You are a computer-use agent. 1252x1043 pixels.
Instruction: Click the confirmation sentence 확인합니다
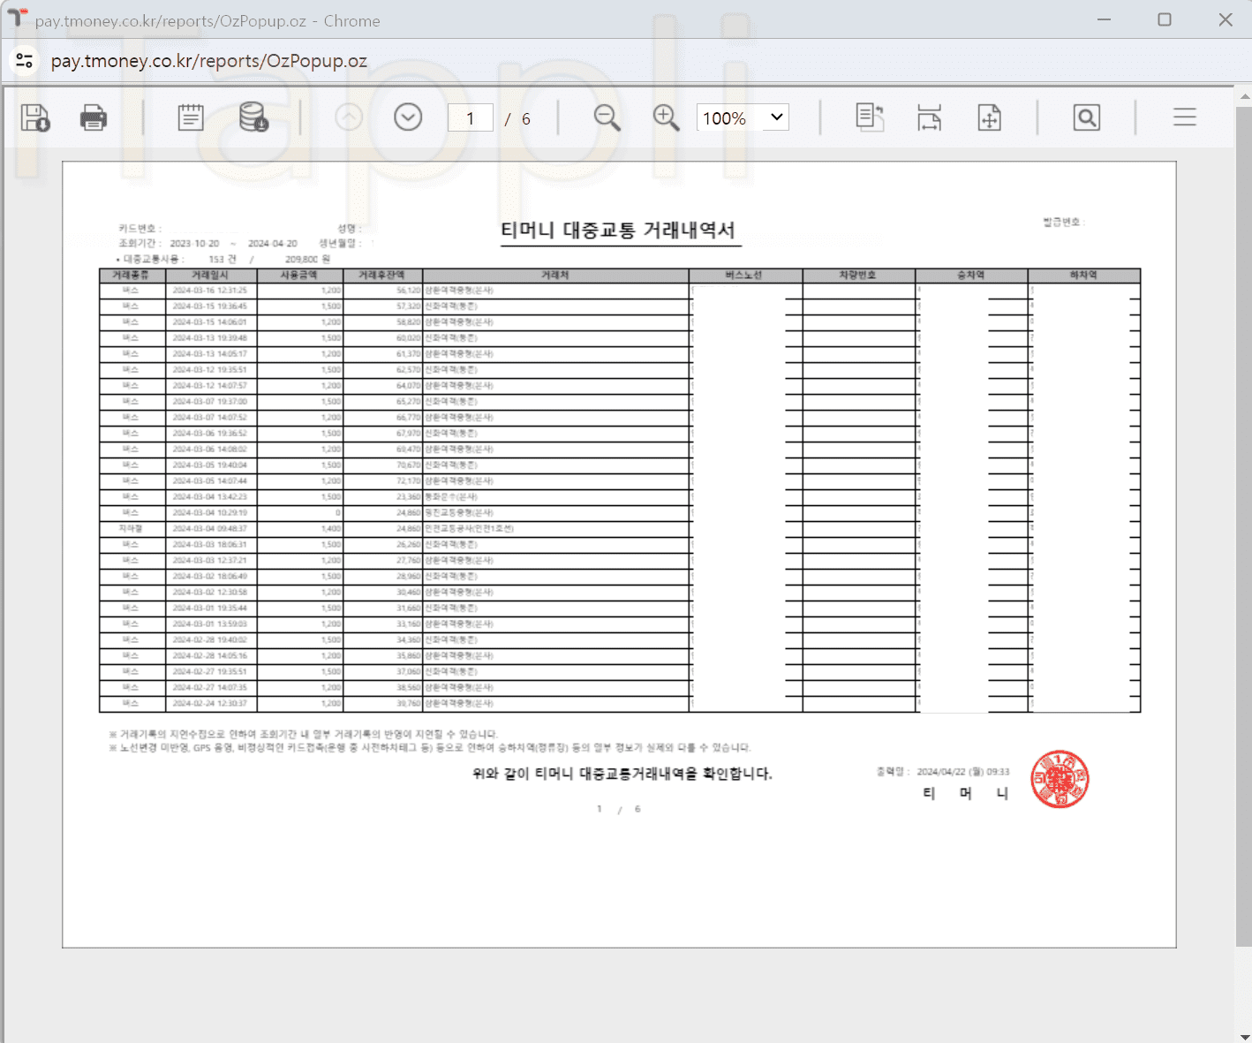[622, 775]
